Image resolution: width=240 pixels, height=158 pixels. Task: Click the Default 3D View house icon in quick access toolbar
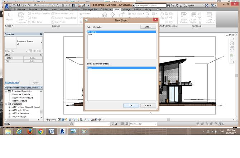point(63,5)
